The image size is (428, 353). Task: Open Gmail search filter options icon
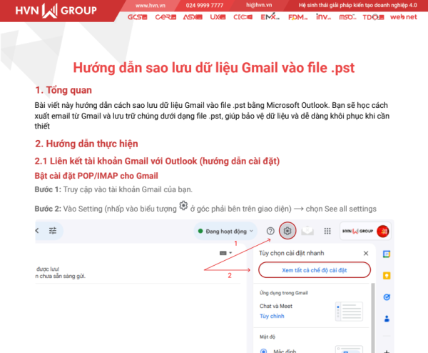pyautogui.click(x=53, y=231)
